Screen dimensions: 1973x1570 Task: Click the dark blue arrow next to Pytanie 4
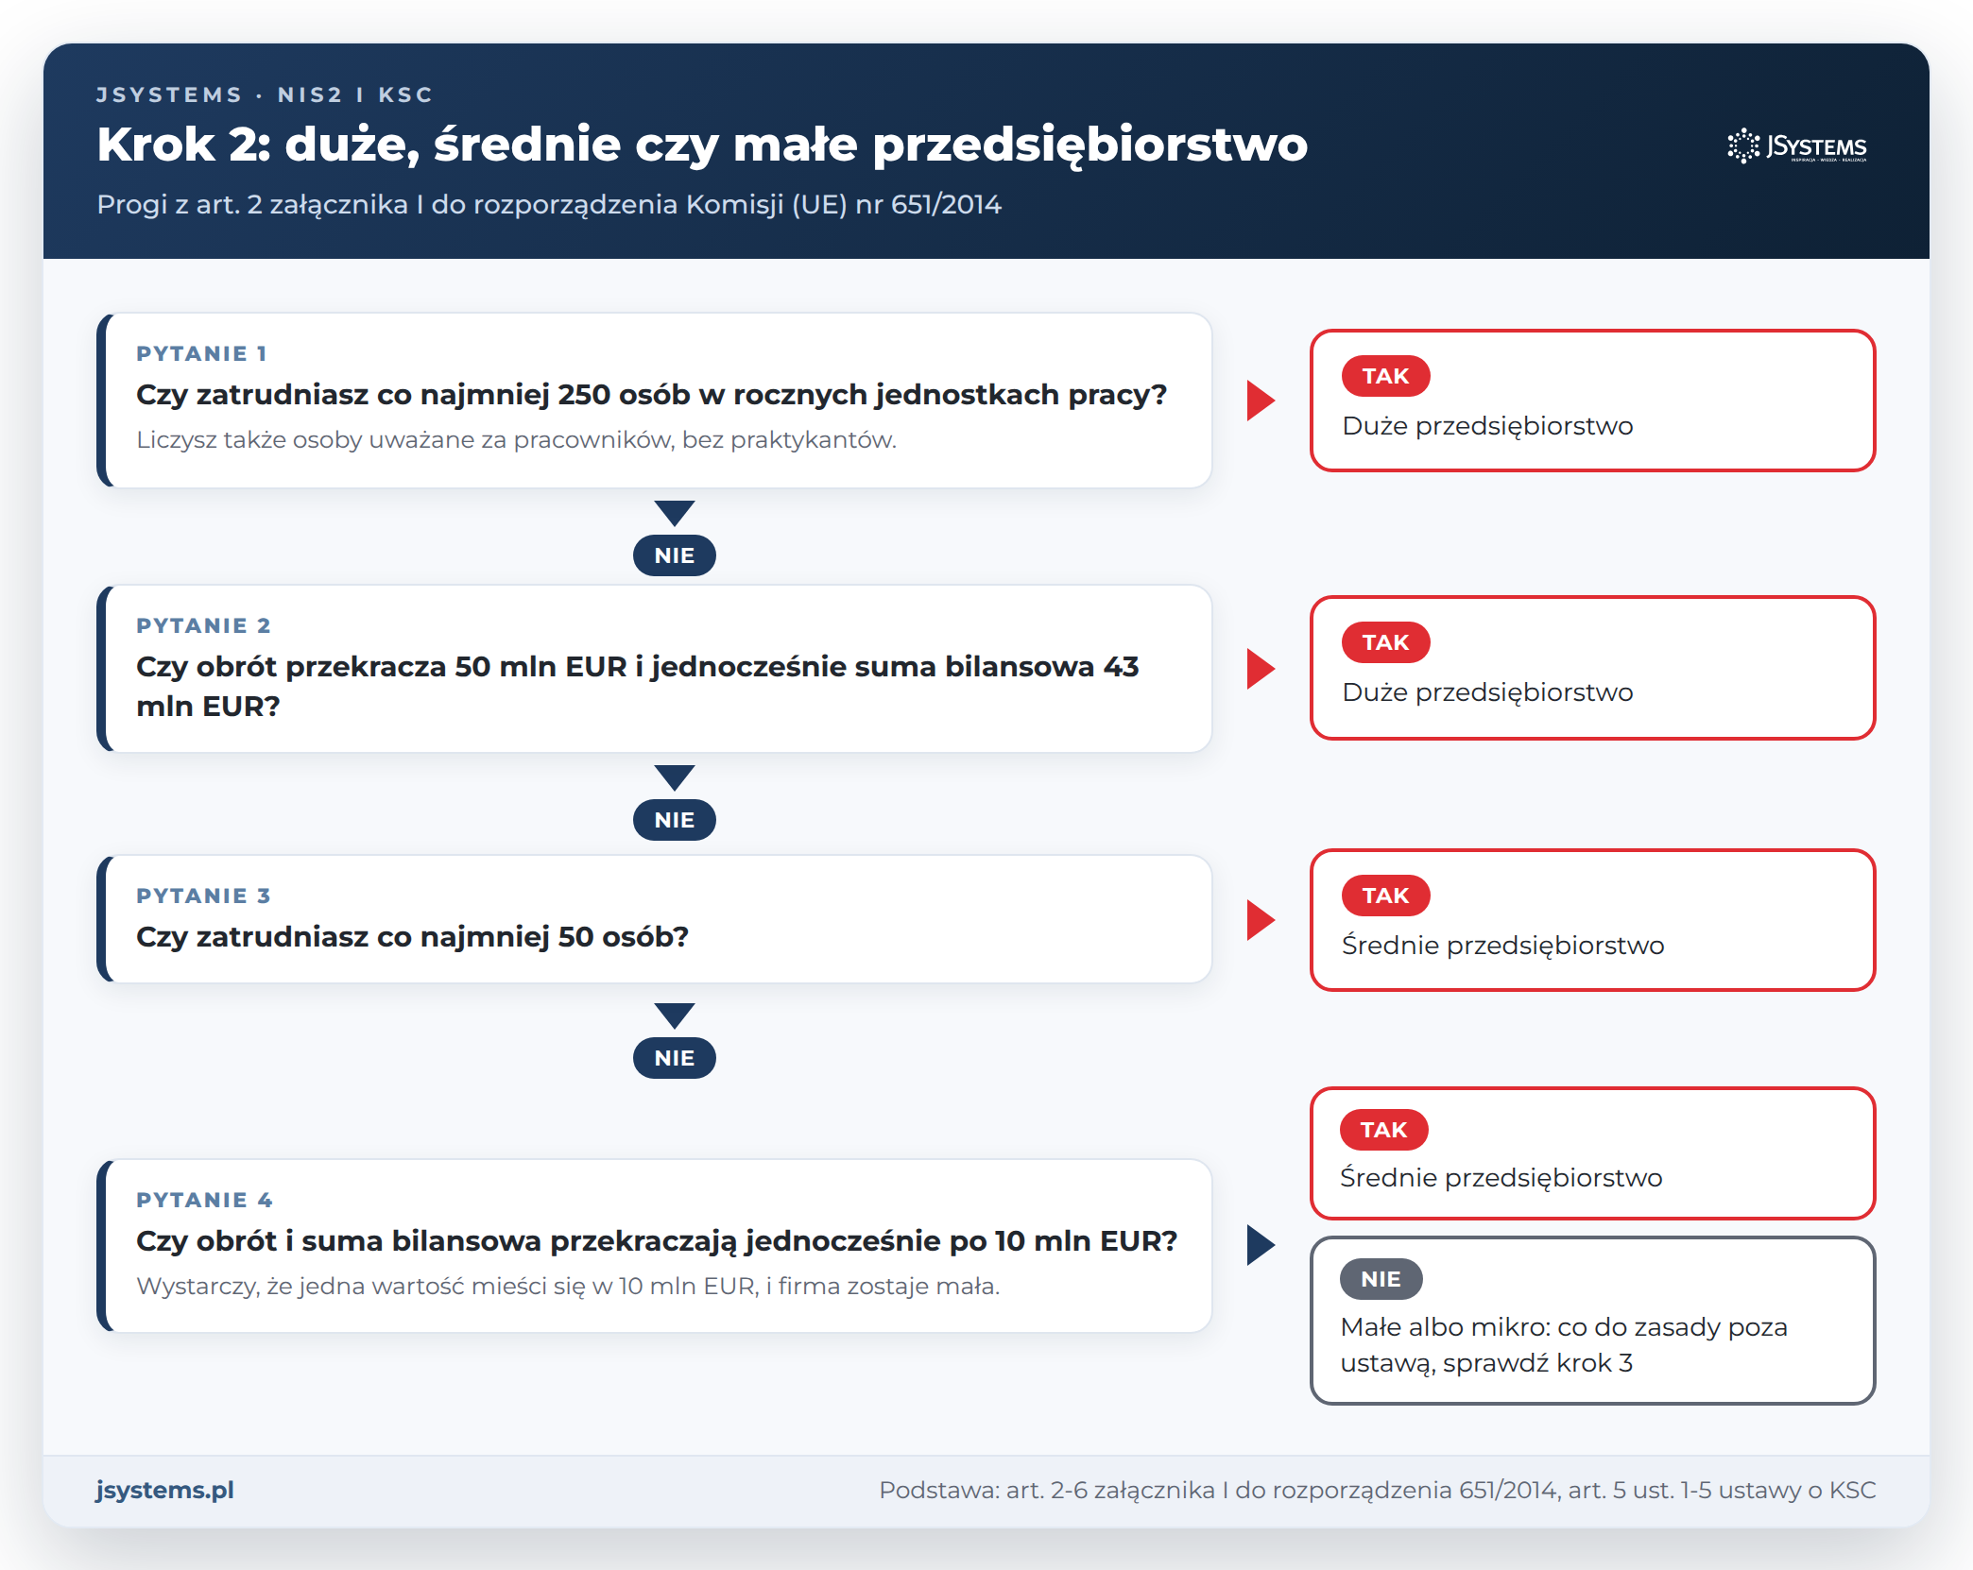coord(1261,1245)
